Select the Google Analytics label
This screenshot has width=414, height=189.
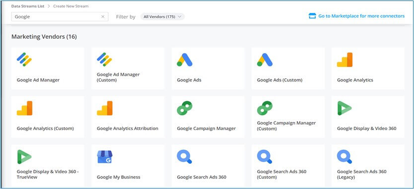pos(355,80)
